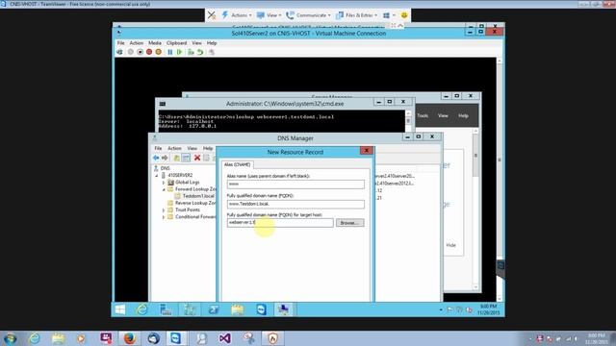
Task: Expand the Trust Points tree node
Action: 164,210
